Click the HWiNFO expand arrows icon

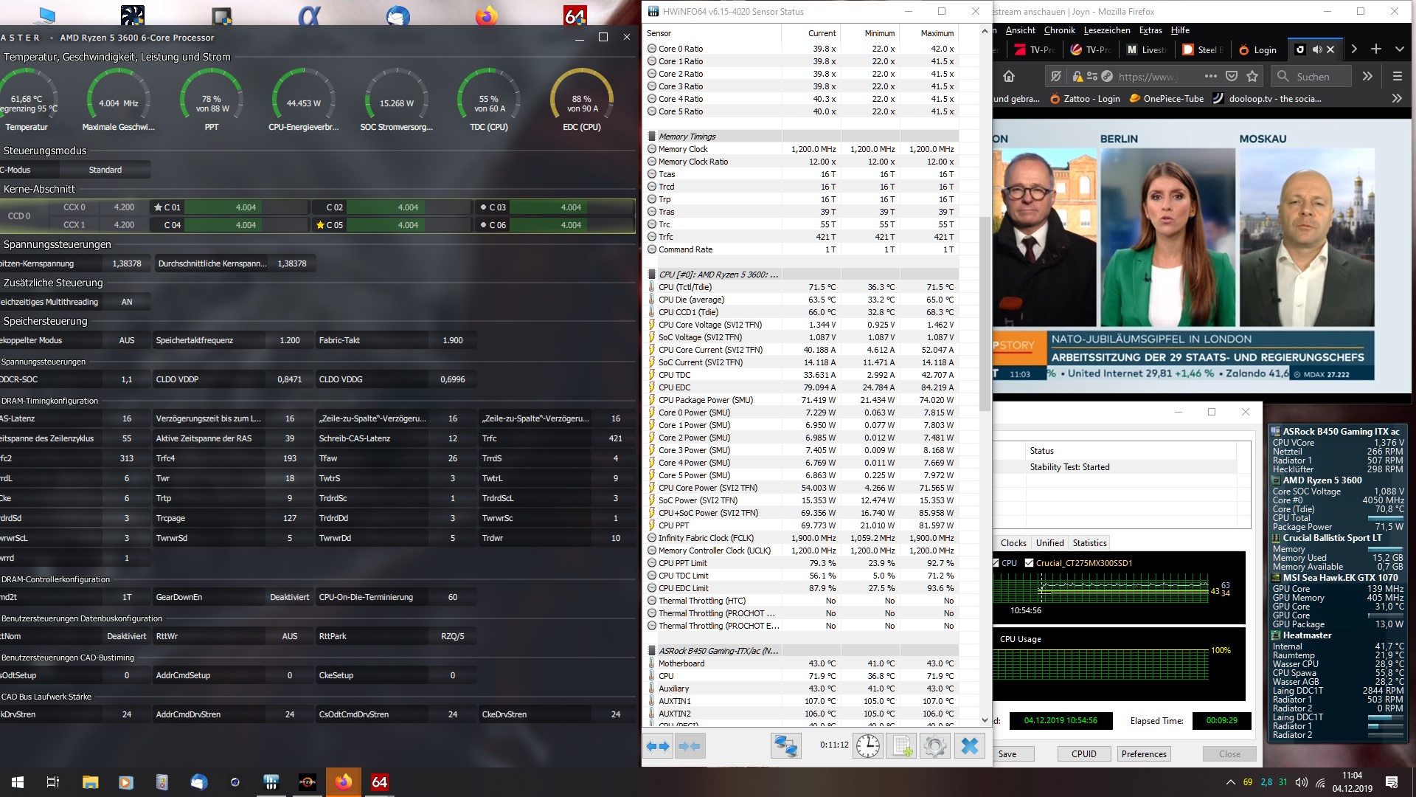658,746
